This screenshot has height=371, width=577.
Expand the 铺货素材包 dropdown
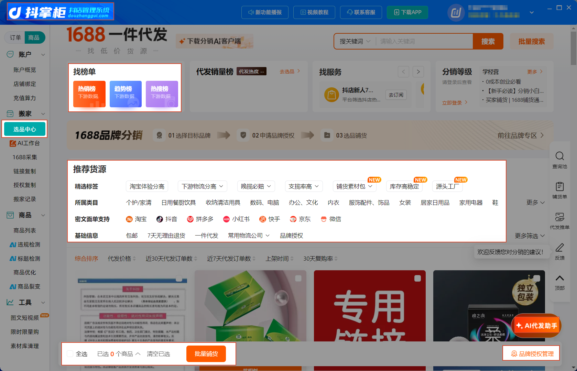354,186
